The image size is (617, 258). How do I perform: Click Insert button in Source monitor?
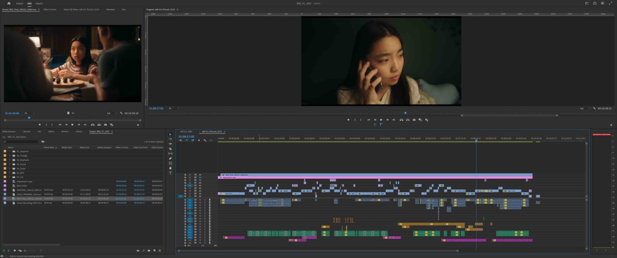(93, 124)
